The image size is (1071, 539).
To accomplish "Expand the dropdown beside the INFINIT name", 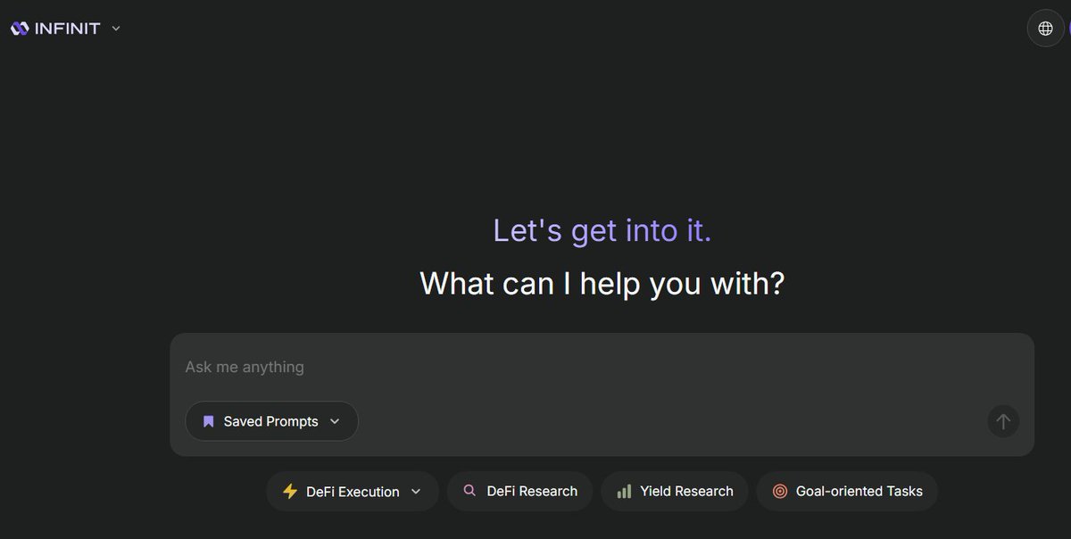I will (x=115, y=28).
